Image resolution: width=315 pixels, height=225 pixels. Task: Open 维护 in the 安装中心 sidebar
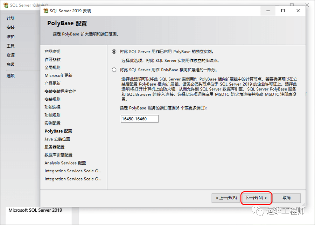[x=10, y=37]
